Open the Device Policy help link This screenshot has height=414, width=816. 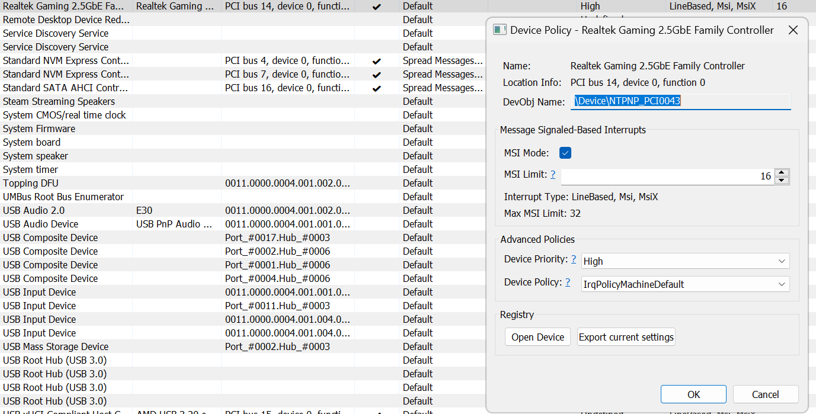point(568,282)
